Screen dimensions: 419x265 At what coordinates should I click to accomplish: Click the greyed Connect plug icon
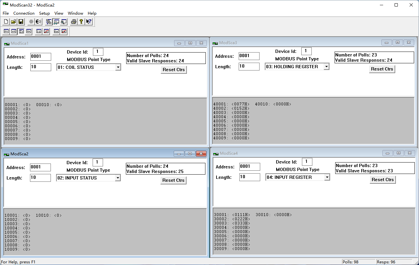click(31, 22)
